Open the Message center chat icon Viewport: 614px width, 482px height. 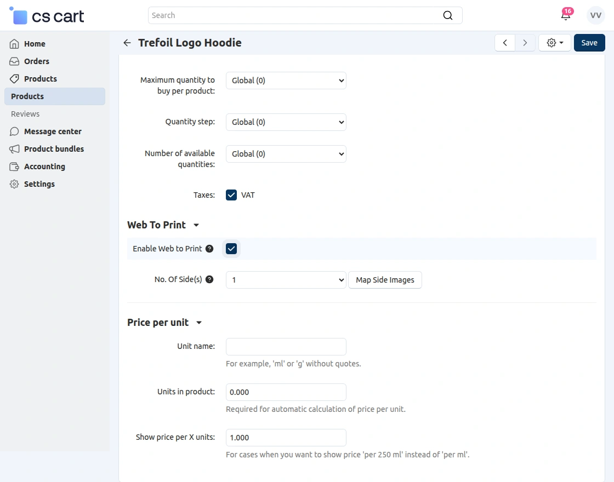point(14,131)
